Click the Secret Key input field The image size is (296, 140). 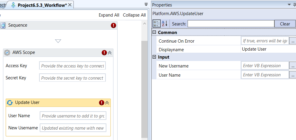pos(73,78)
